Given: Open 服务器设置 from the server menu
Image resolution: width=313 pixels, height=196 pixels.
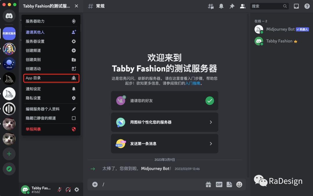Looking at the screenshot, I should coord(51,41).
